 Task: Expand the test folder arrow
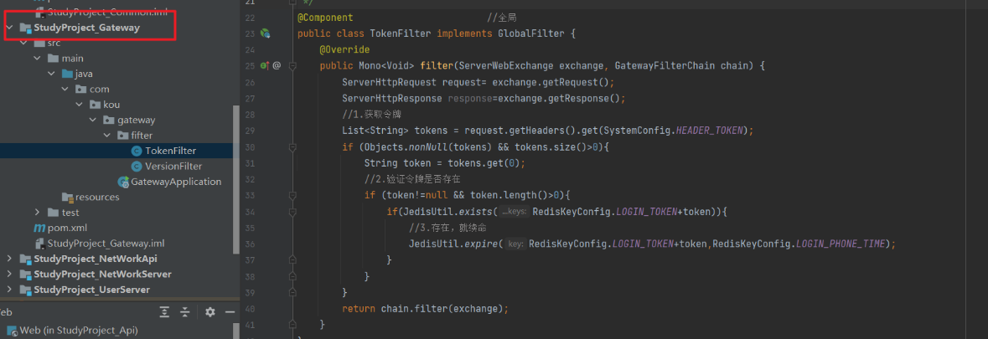[x=38, y=213]
